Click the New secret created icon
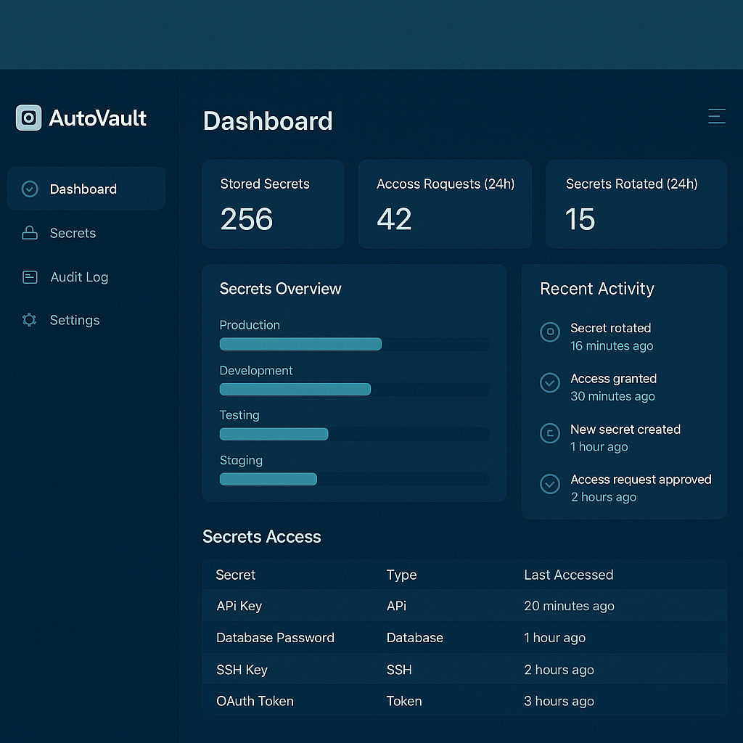Viewport: 743px width, 743px height. tap(550, 433)
